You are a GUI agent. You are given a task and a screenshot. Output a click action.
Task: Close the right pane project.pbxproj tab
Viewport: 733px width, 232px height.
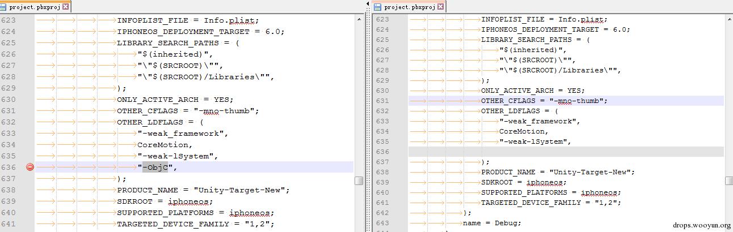tap(440, 7)
